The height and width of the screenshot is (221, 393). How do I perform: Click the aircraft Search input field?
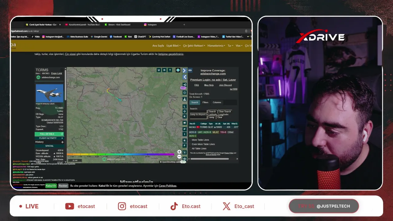tap(198, 111)
